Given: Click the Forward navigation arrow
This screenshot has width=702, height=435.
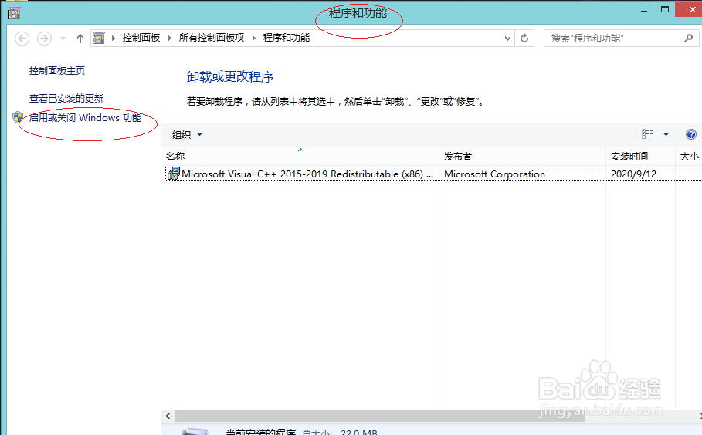Looking at the screenshot, I should click(x=44, y=39).
